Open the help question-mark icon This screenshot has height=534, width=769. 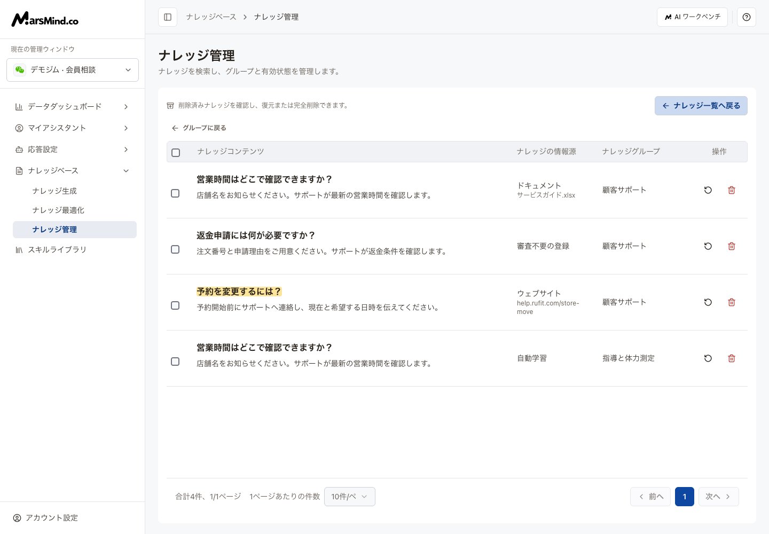point(747,17)
